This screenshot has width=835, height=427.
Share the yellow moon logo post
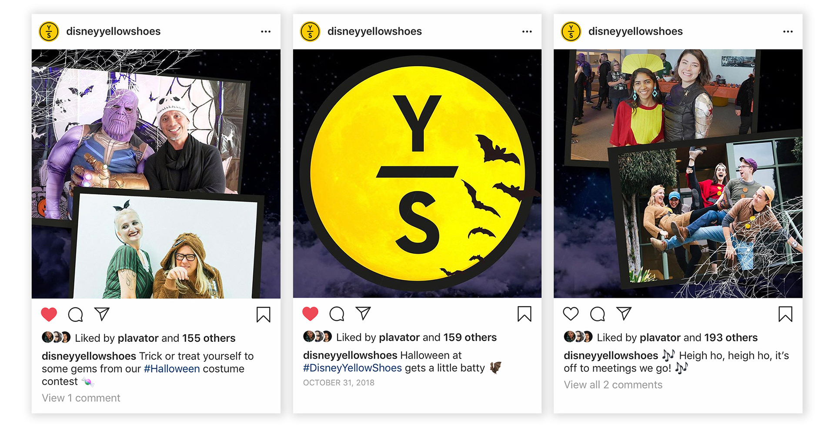tap(363, 313)
